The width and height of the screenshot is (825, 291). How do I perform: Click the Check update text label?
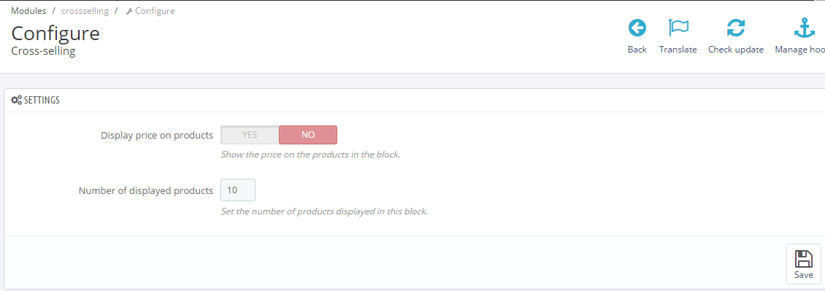(735, 50)
